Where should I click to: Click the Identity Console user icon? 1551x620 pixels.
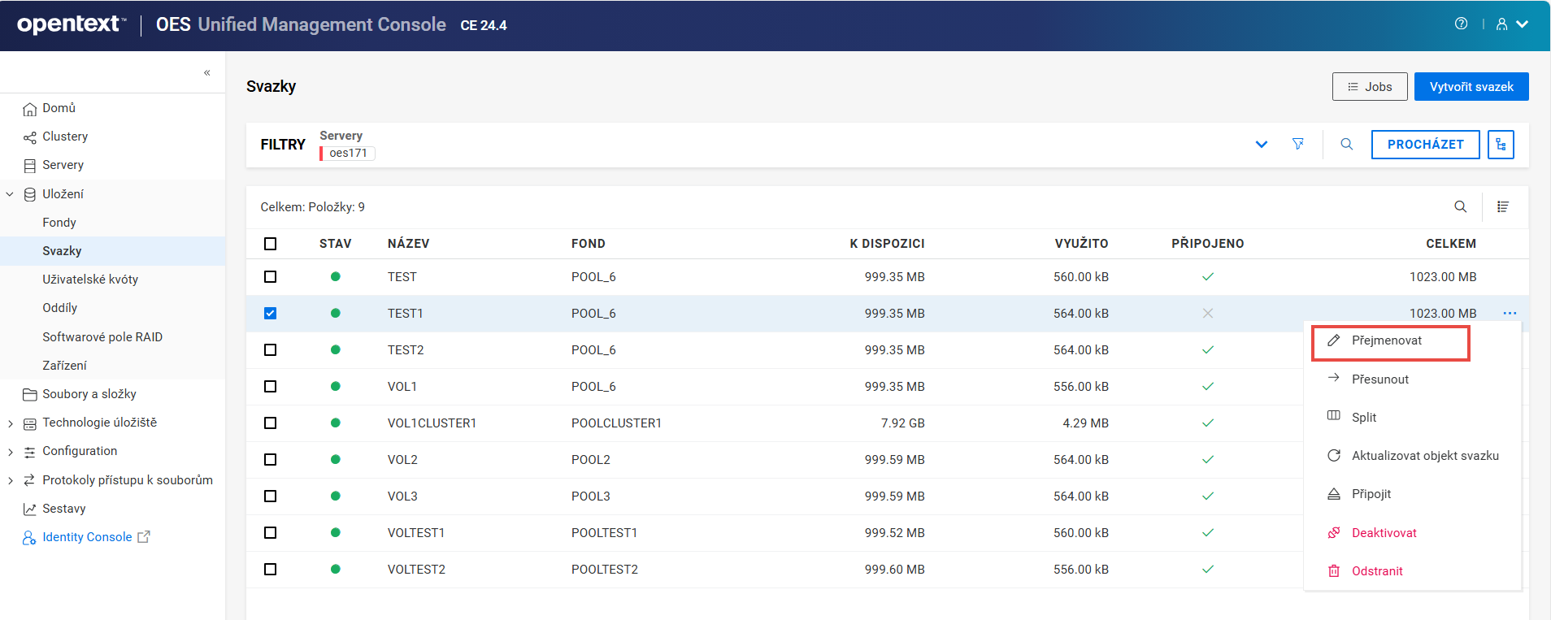pos(30,538)
